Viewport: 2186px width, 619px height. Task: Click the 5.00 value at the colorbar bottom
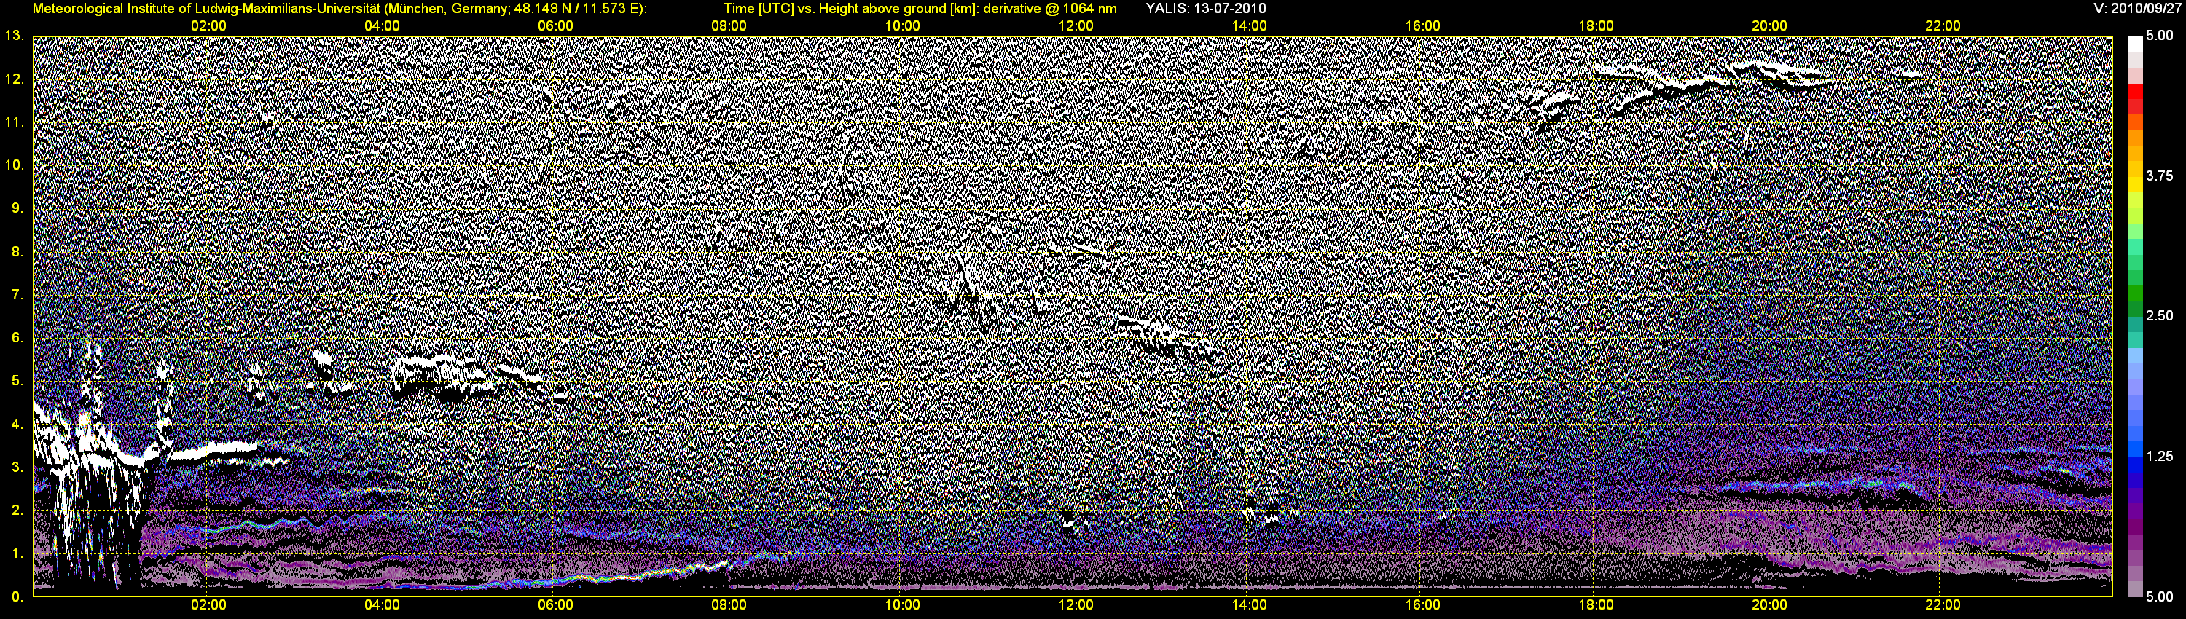tap(2159, 597)
